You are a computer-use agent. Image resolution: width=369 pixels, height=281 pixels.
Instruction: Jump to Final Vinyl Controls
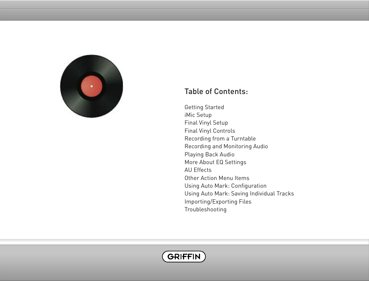tap(210, 131)
